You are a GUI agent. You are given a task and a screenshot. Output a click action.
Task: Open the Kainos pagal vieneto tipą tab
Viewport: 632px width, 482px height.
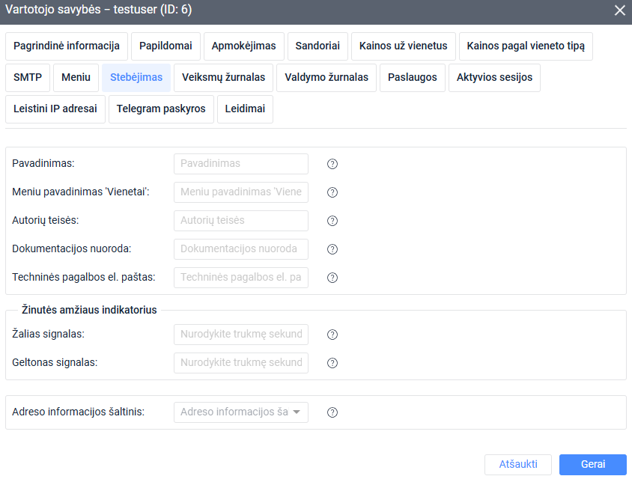pos(526,46)
